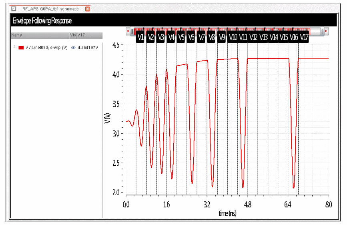Click the Vis column header
The width and height of the screenshot is (347, 225).
click(73, 35)
